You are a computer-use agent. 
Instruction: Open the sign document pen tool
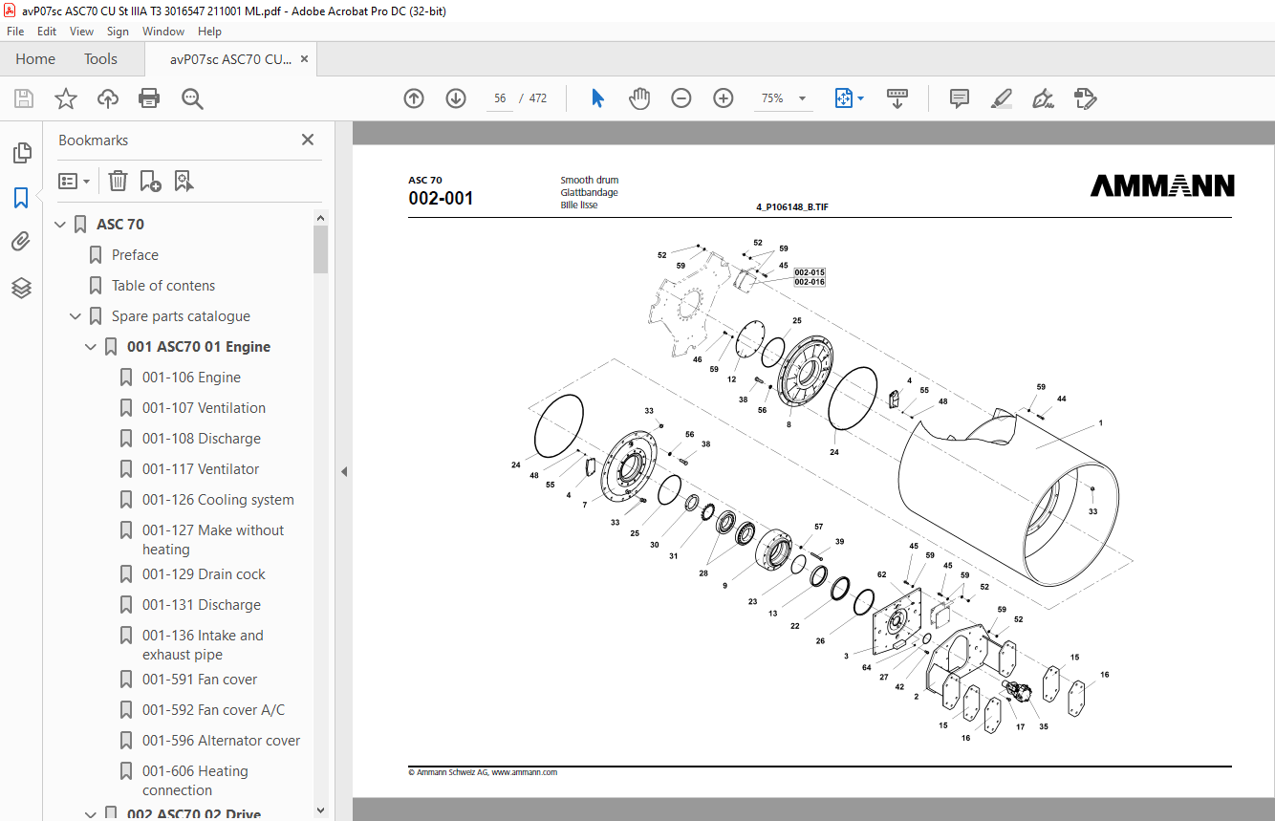(x=1043, y=98)
